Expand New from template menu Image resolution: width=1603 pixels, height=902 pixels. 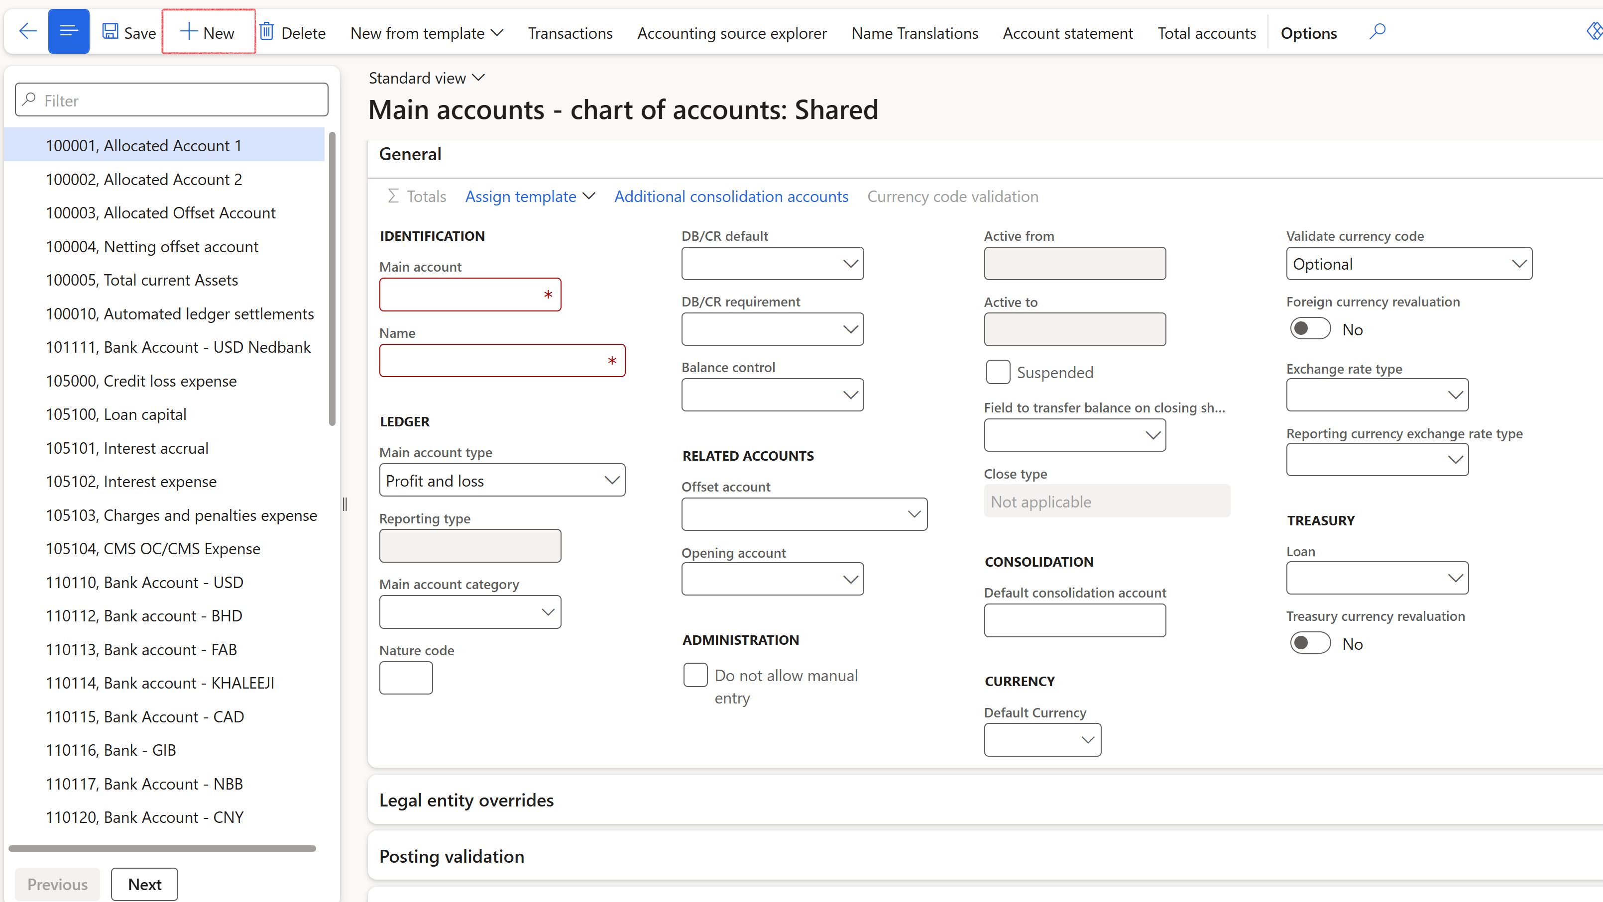[x=427, y=33]
